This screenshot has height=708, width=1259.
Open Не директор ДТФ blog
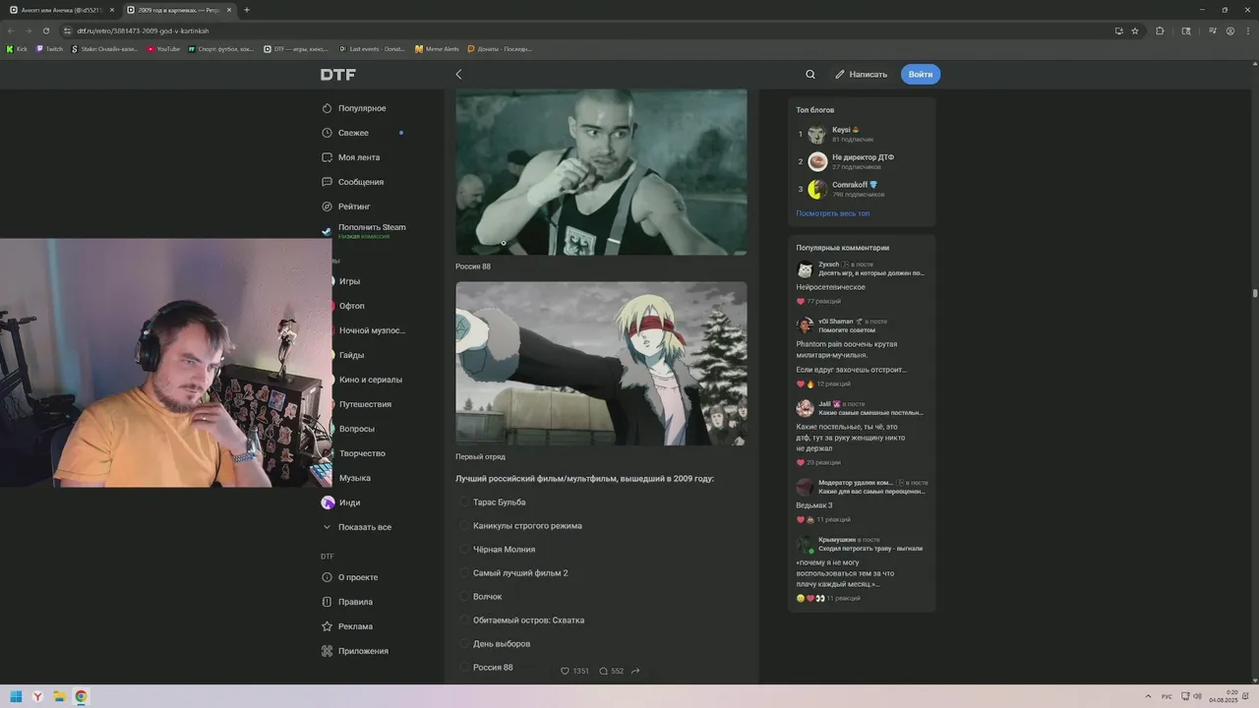(851, 161)
